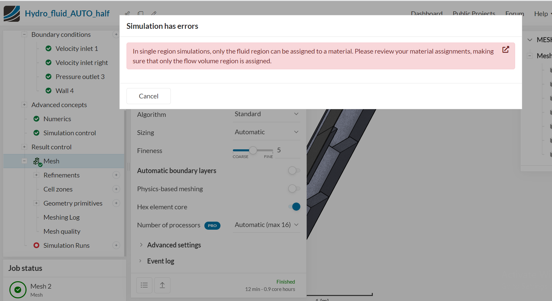
Task: Open the error details external link icon
Action: pos(506,50)
